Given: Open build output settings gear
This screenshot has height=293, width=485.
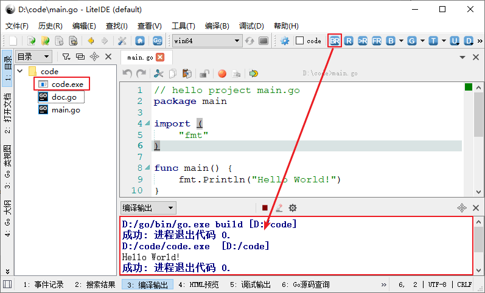Looking at the screenshot, I should tap(293, 208).
